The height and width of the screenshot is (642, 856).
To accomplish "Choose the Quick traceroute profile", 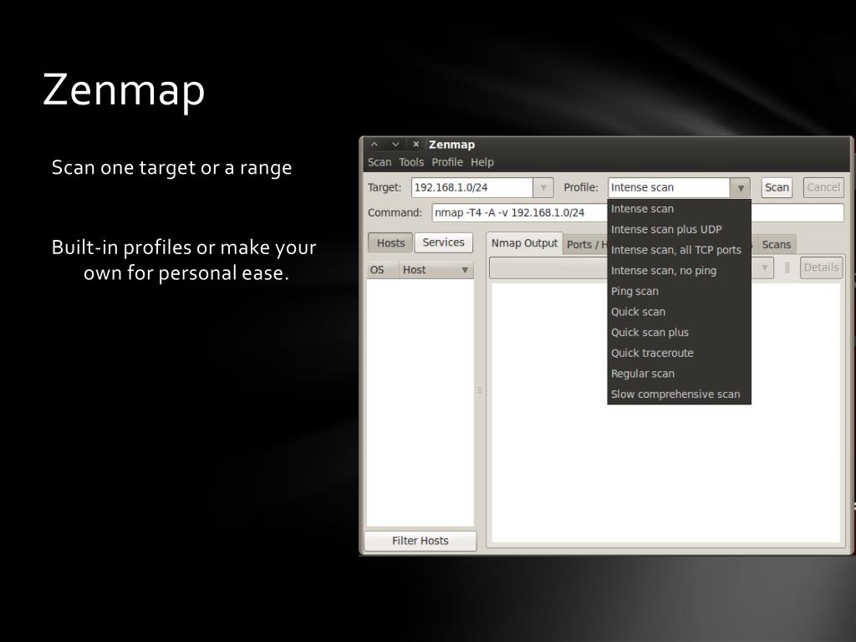I will (x=679, y=354).
